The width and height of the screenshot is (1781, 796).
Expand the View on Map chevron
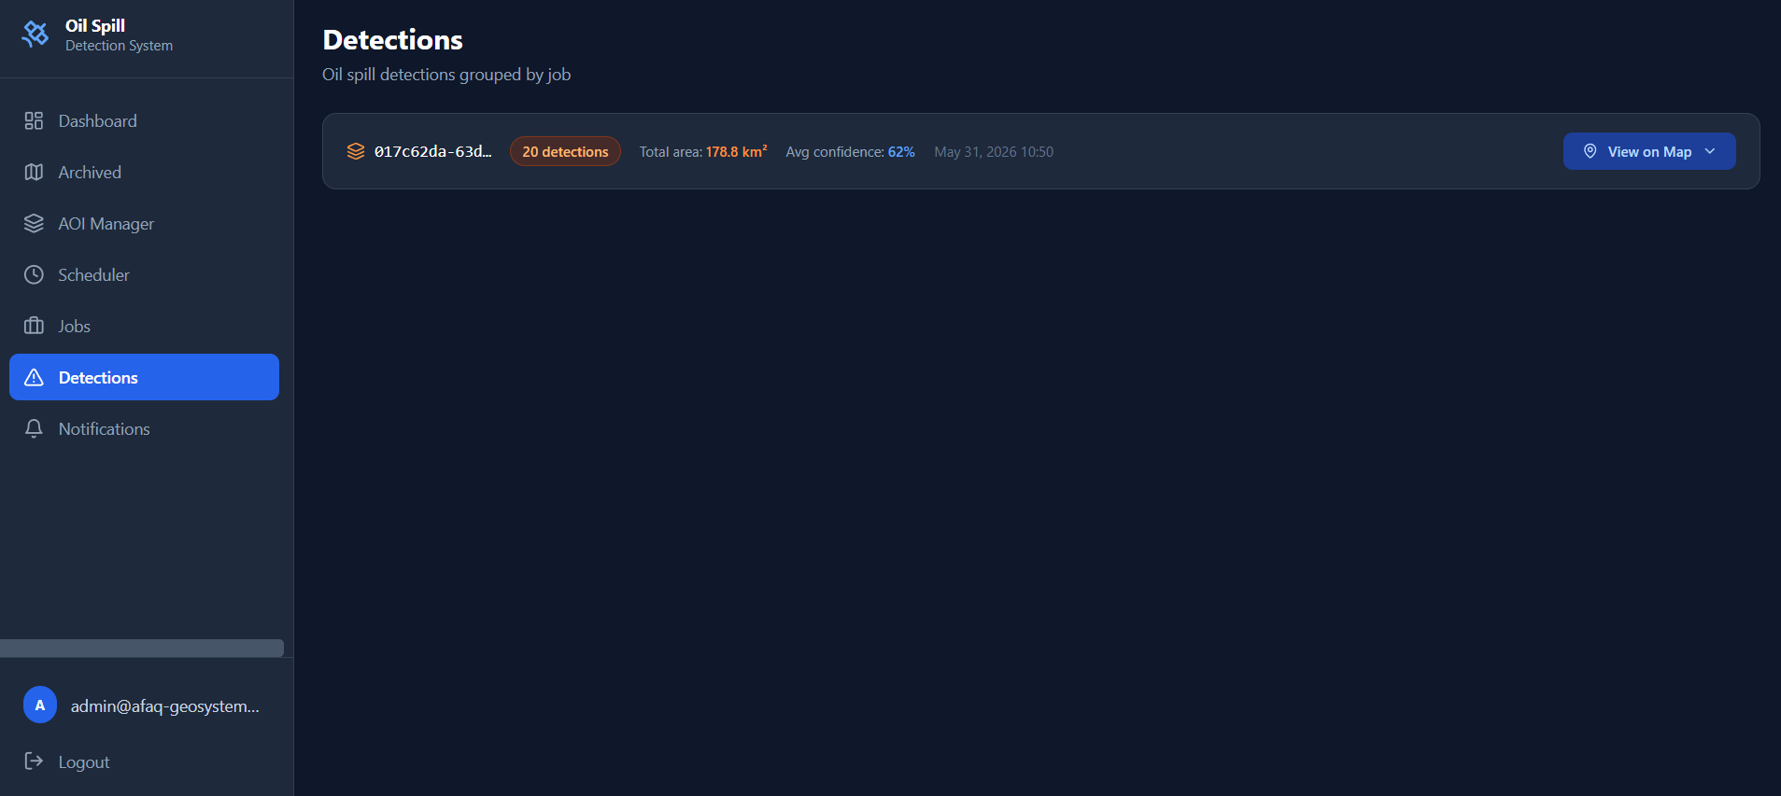pos(1710,151)
